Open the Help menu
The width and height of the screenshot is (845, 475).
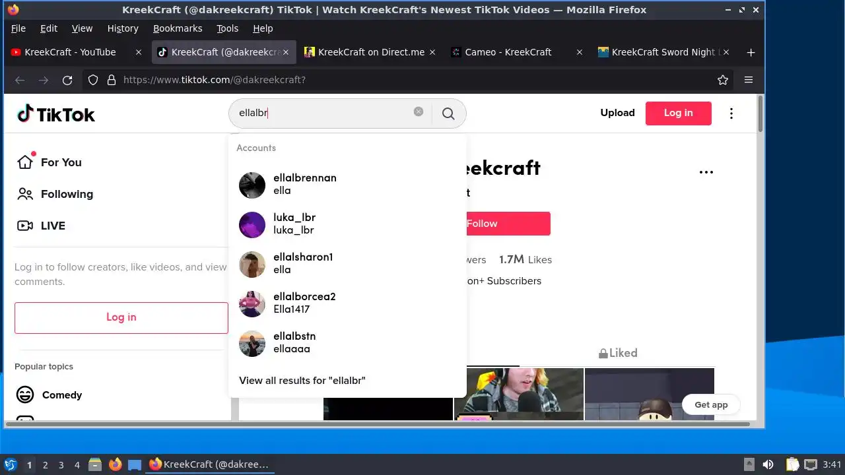(x=263, y=28)
